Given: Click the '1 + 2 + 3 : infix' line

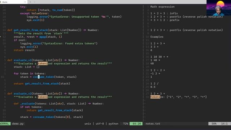Looking at the screenshot, I should coord(164,13).
